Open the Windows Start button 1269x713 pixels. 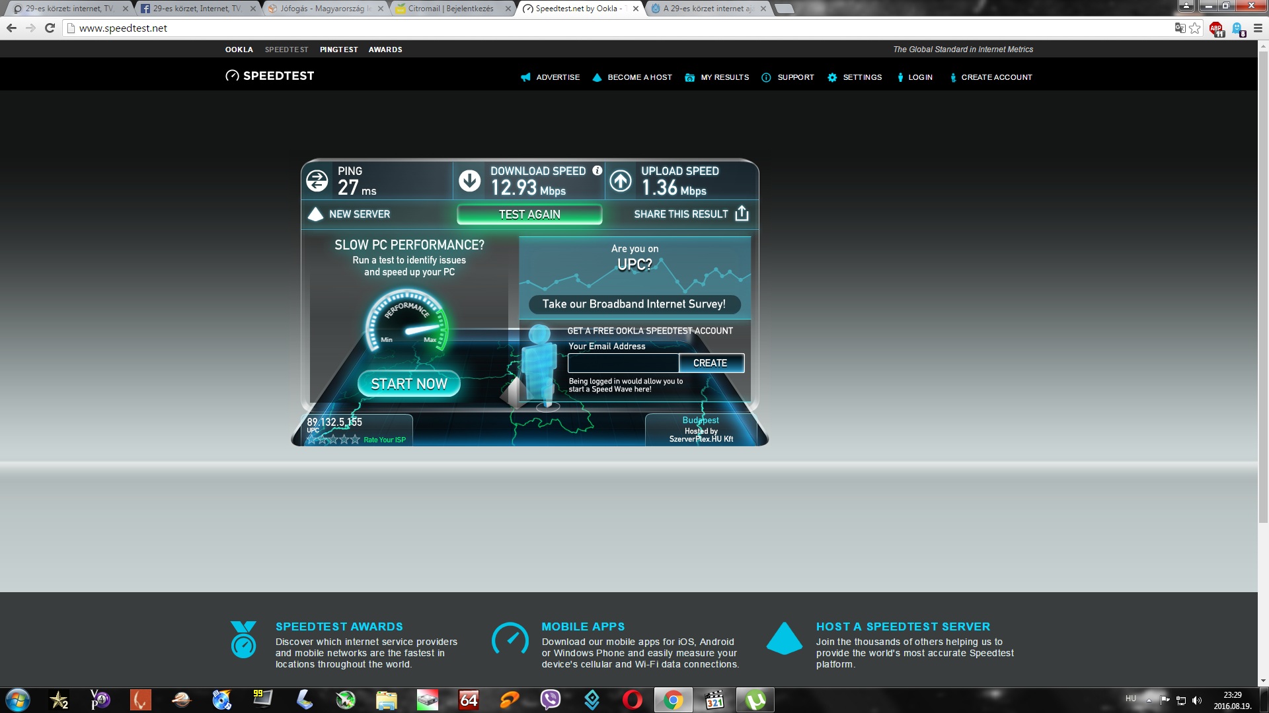(x=18, y=700)
